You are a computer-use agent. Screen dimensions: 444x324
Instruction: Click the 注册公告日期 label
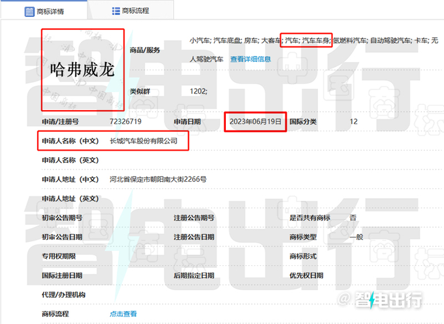point(194,237)
